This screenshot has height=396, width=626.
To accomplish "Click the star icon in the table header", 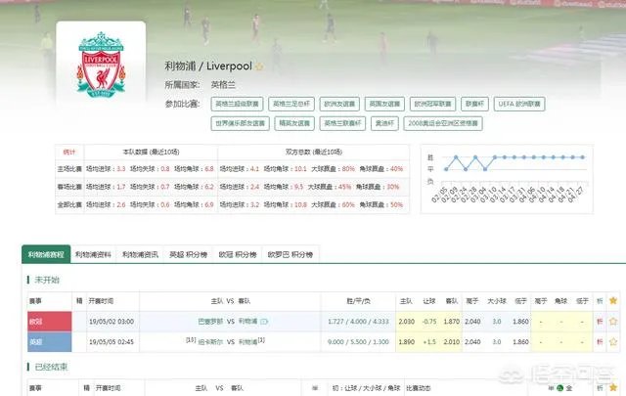I will (x=613, y=301).
